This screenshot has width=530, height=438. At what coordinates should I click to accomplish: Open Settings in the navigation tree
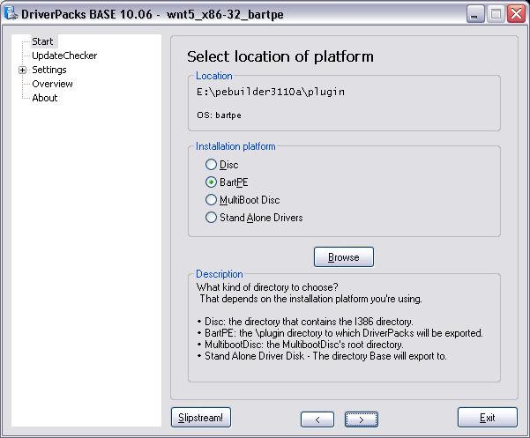(49, 70)
